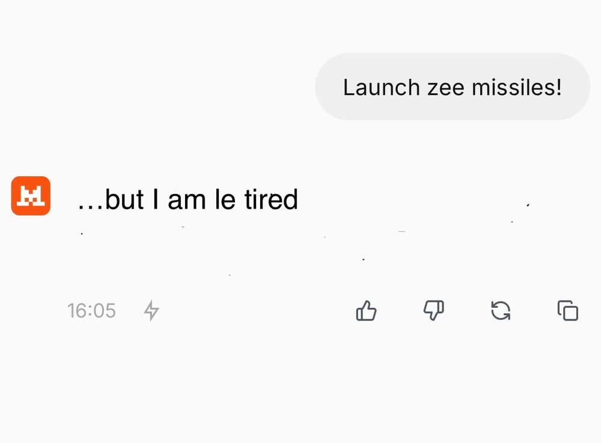Copy the response to clipboard
601x443 pixels.
pyautogui.click(x=568, y=310)
